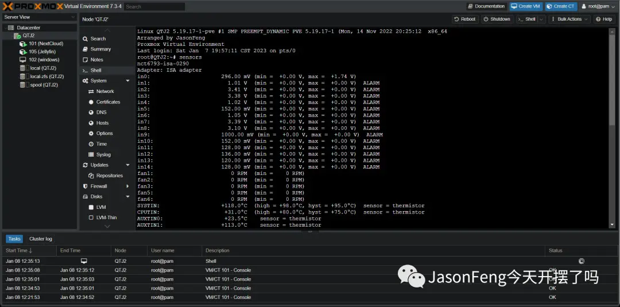Viewport: 620px width, 307px height.
Task: Click the Create CT button
Action: tap(561, 6)
